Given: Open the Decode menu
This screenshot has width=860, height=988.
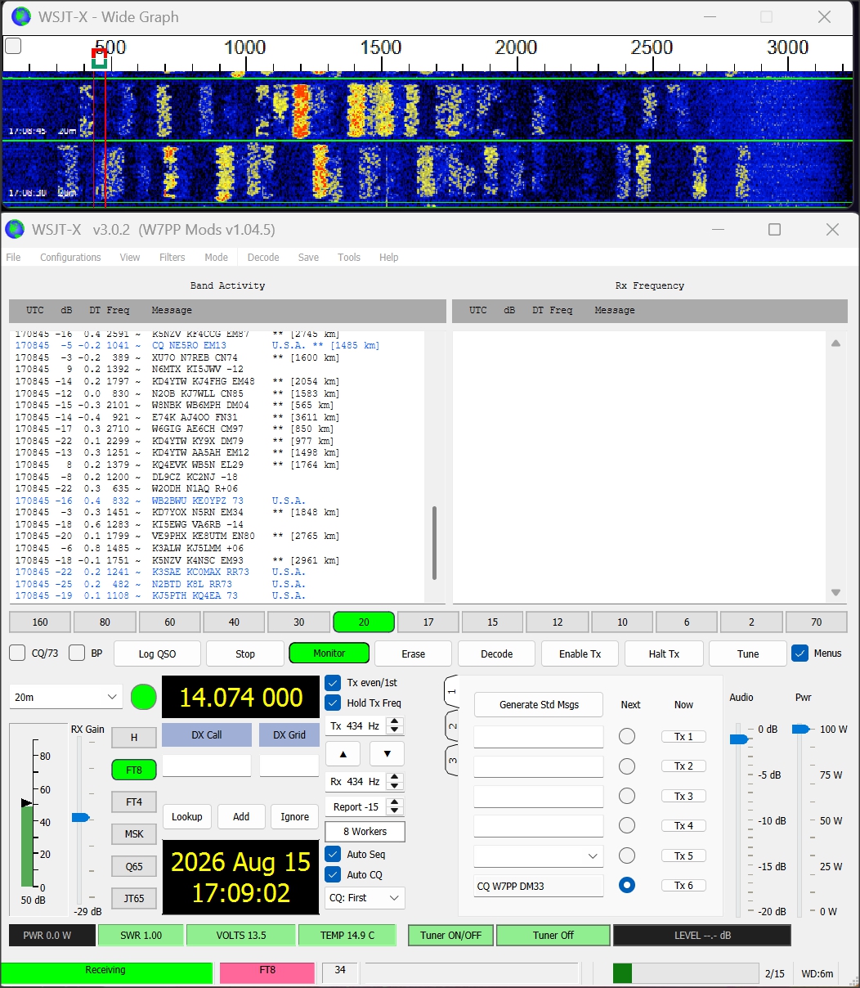Looking at the screenshot, I should click(x=263, y=258).
